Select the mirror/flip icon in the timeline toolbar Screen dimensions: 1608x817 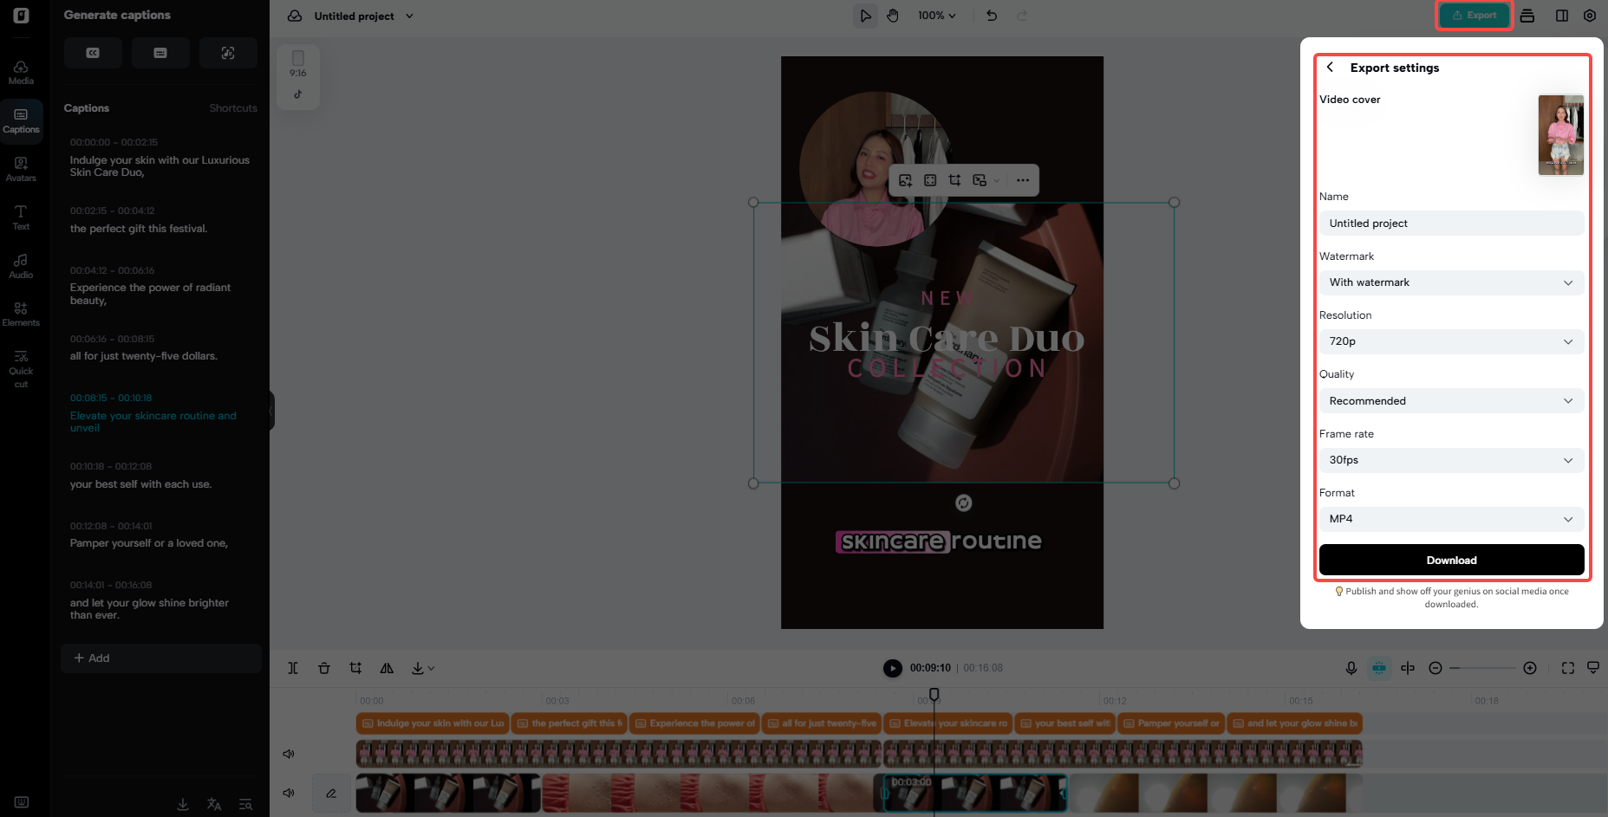pos(387,668)
